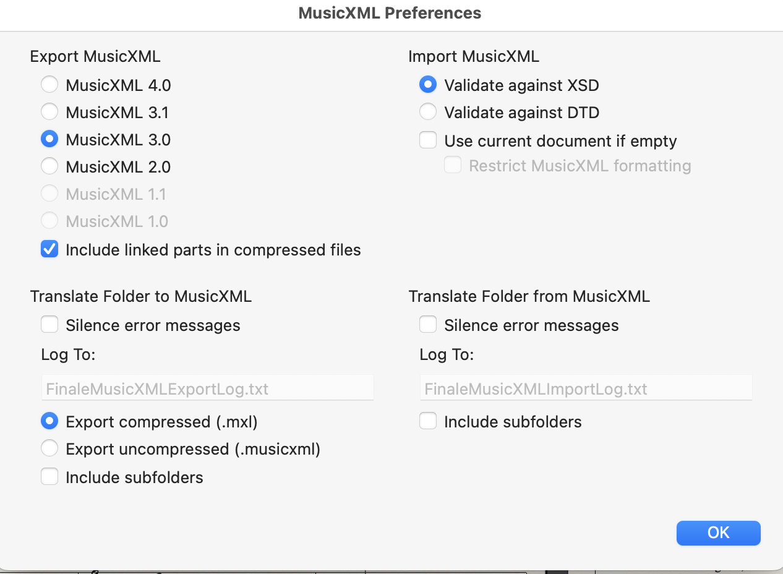783x574 pixels.
Task: Click the FinaleMusicXMLImportLog.txt log field
Action: click(586, 389)
